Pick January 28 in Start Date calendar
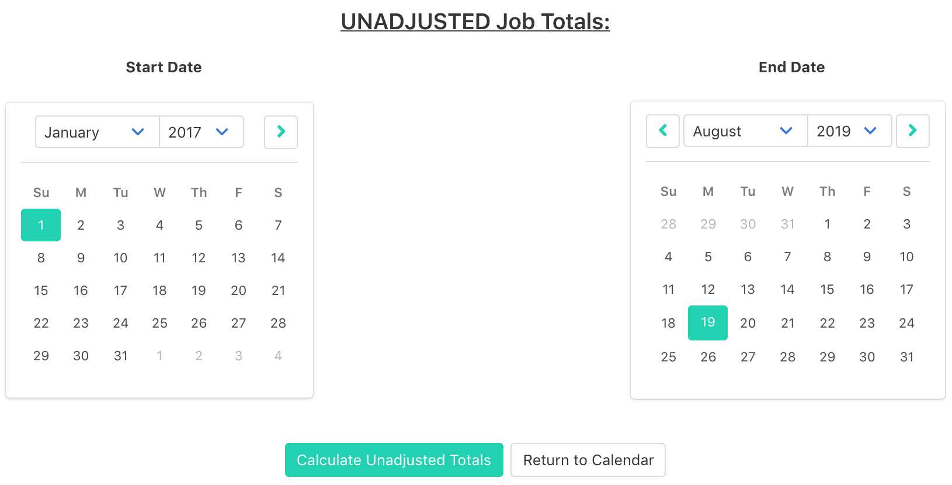 click(278, 323)
